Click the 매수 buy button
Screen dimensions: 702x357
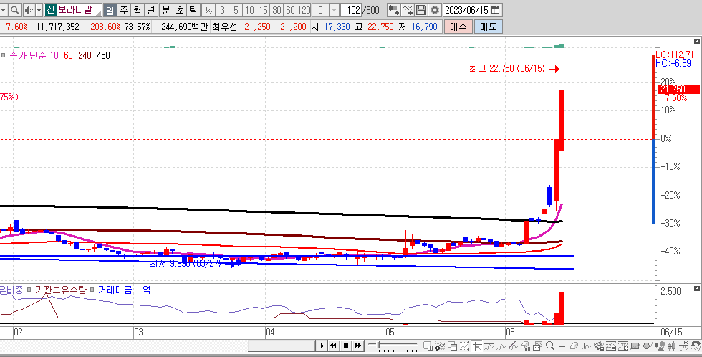pos(458,27)
